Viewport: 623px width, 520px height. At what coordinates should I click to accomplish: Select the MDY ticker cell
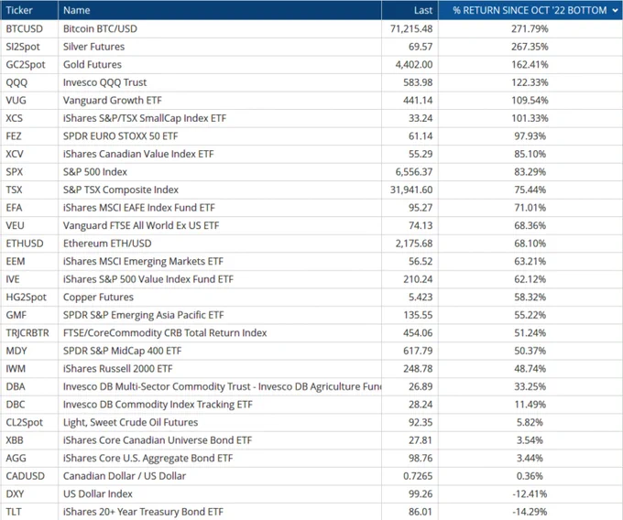pyautogui.click(x=29, y=351)
